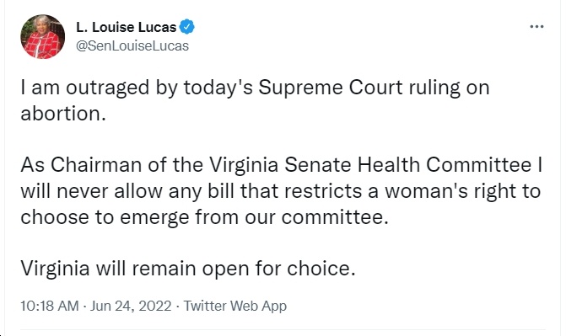Click "Virginia Senate Health Committee" text
566x336 pixels.
point(370,165)
